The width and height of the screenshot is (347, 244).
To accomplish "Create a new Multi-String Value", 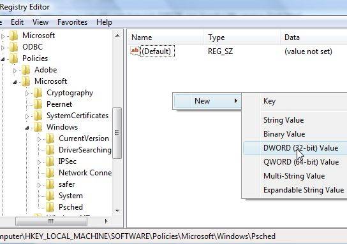I will [295, 176].
